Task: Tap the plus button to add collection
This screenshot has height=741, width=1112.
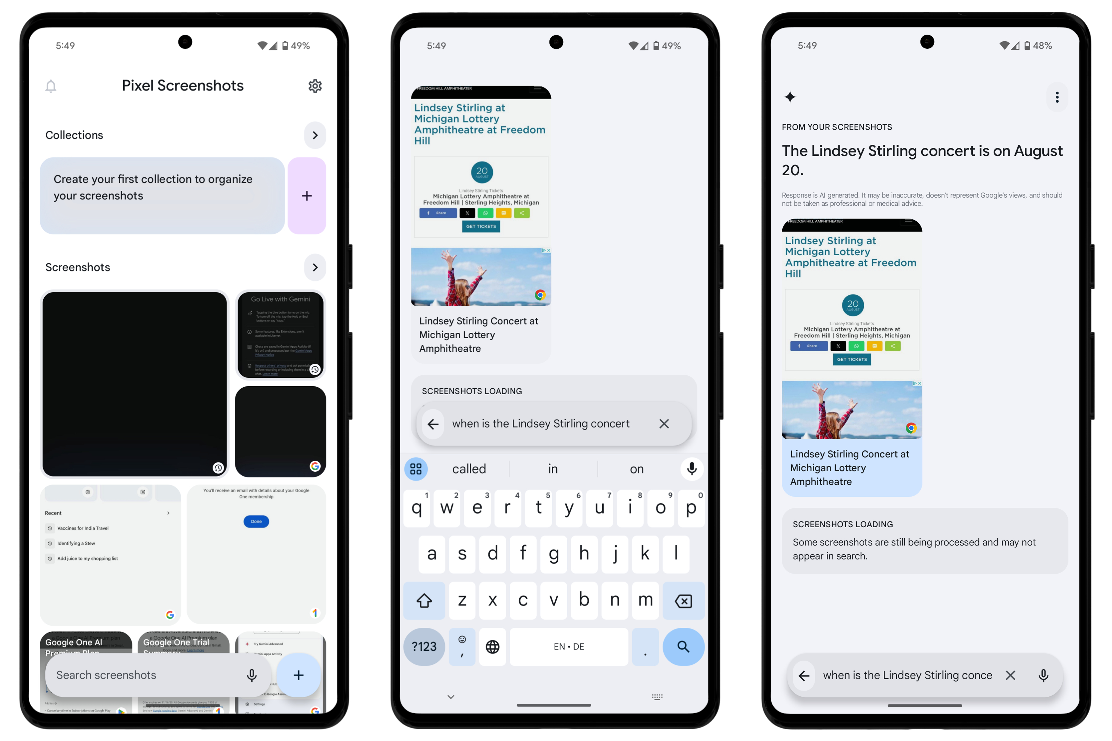Action: pos(307,196)
